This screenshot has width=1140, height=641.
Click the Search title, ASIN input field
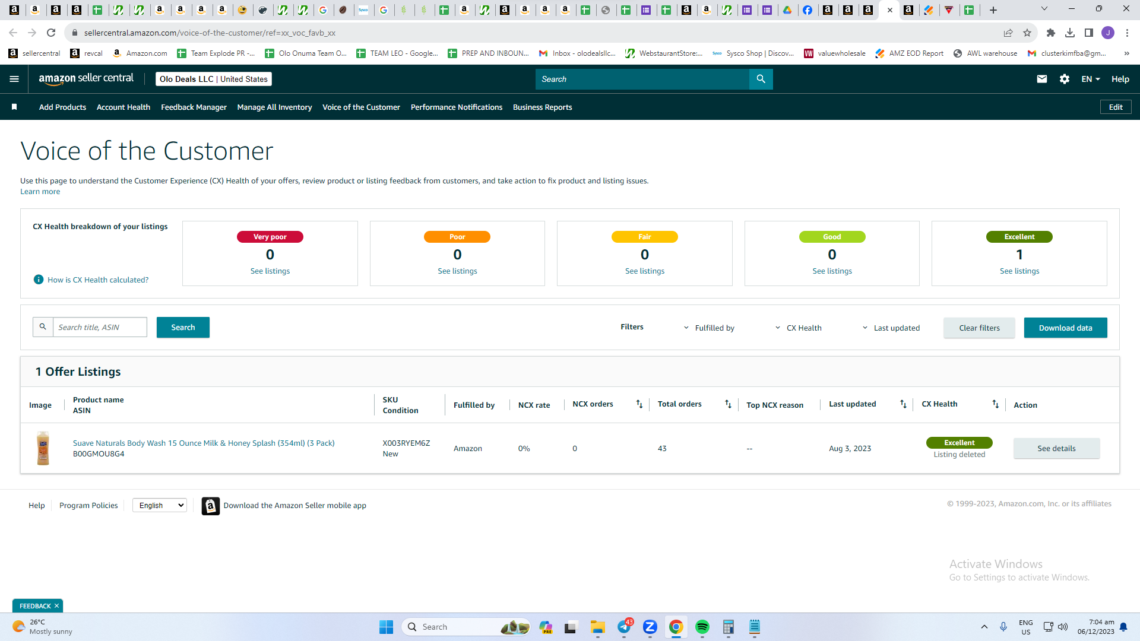(100, 327)
